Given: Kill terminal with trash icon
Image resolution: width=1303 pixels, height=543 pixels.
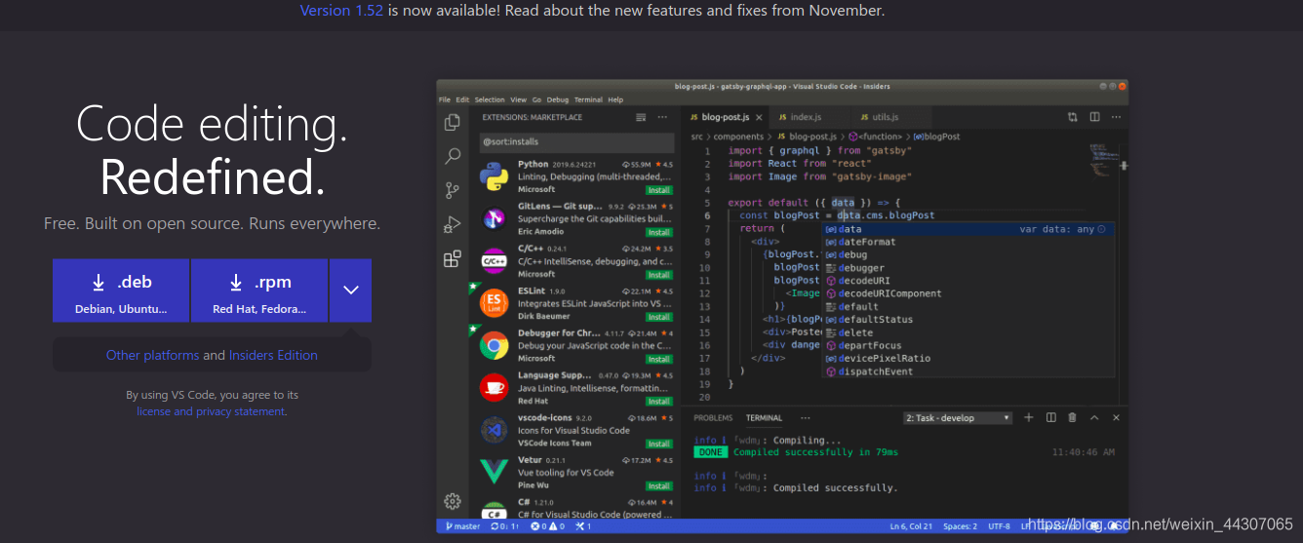Looking at the screenshot, I should pyautogui.click(x=1072, y=417).
